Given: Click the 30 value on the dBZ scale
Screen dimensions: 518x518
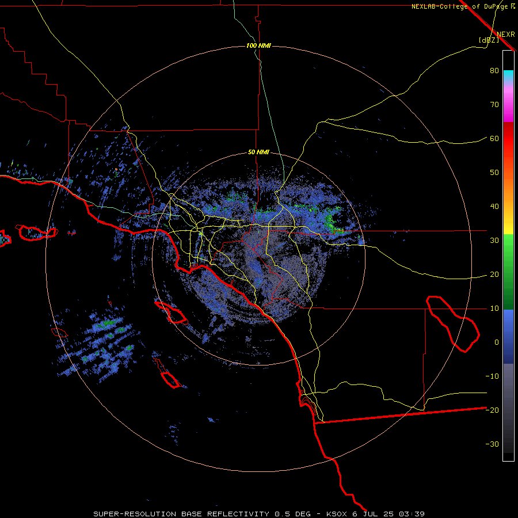Looking at the screenshot, I should click(x=494, y=241).
